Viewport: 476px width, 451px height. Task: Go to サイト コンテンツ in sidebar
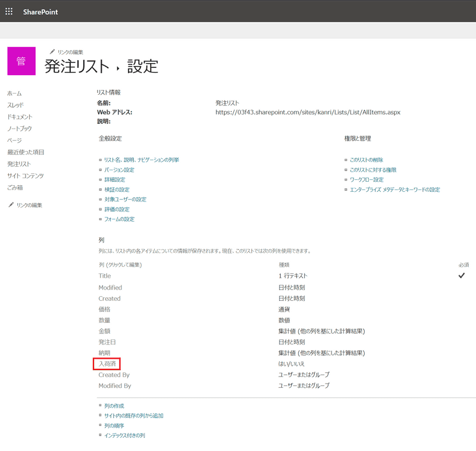pos(25,176)
